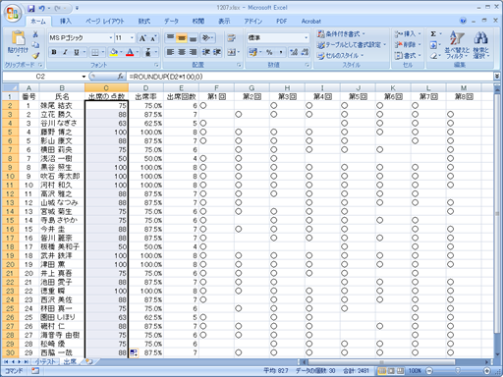Align text left in cell

170,52
